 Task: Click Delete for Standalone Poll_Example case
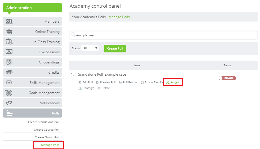point(104,88)
